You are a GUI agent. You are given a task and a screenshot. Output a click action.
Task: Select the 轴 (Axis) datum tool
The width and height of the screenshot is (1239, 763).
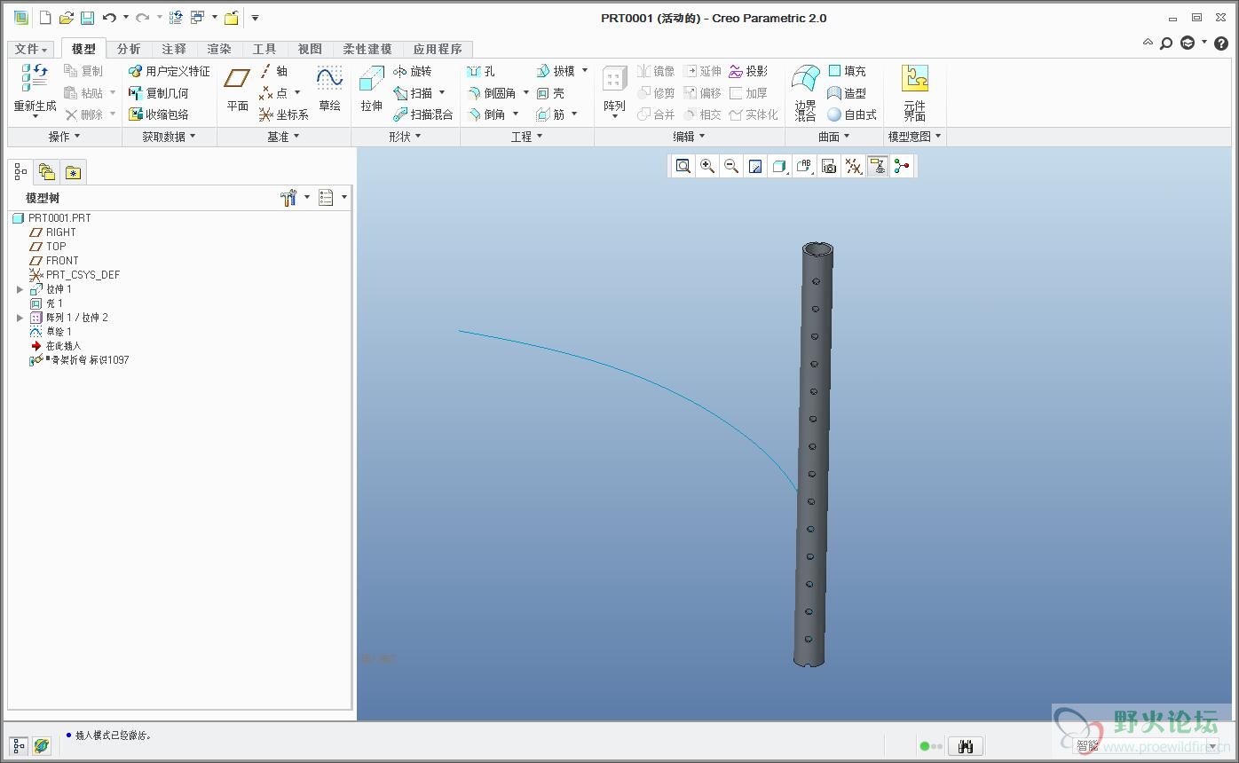pos(273,71)
